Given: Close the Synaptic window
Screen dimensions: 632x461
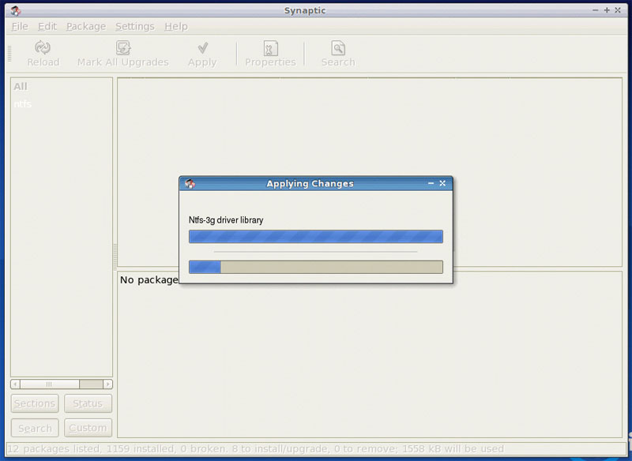Looking at the screenshot, I should coord(618,10).
